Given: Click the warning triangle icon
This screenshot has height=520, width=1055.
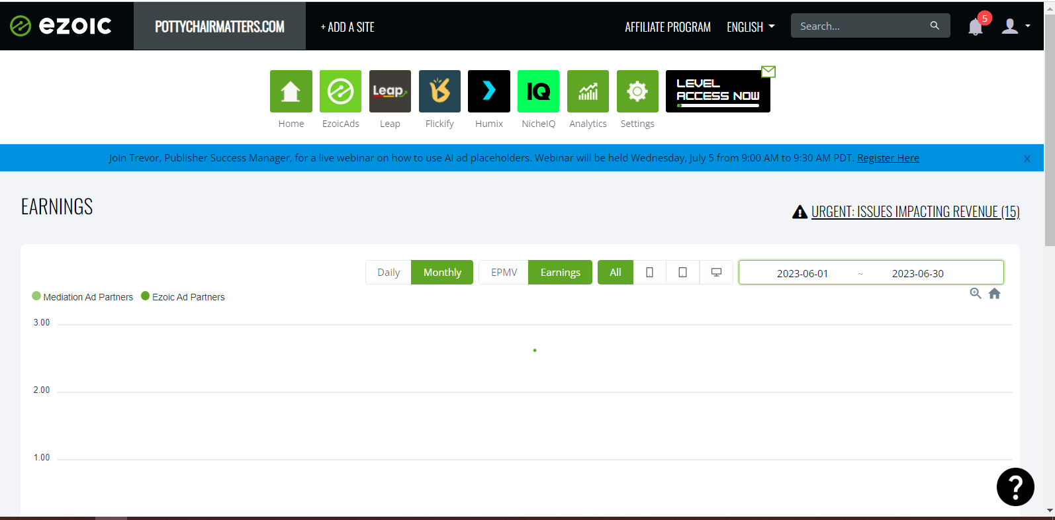Looking at the screenshot, I should 800,212.
